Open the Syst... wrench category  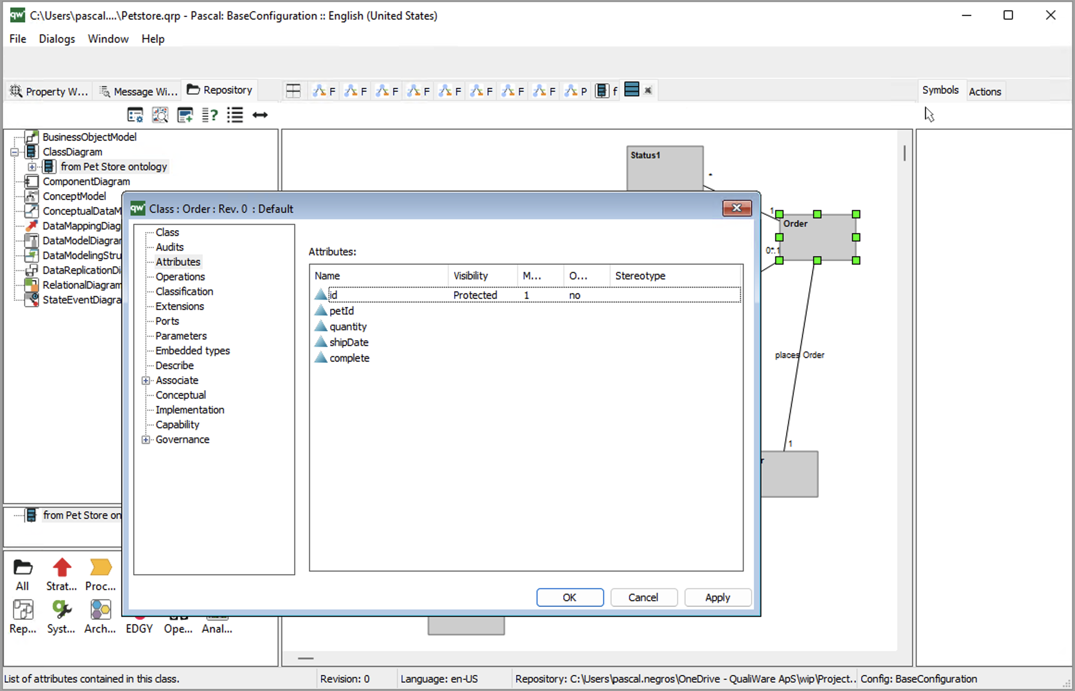(x=61, y=617)
